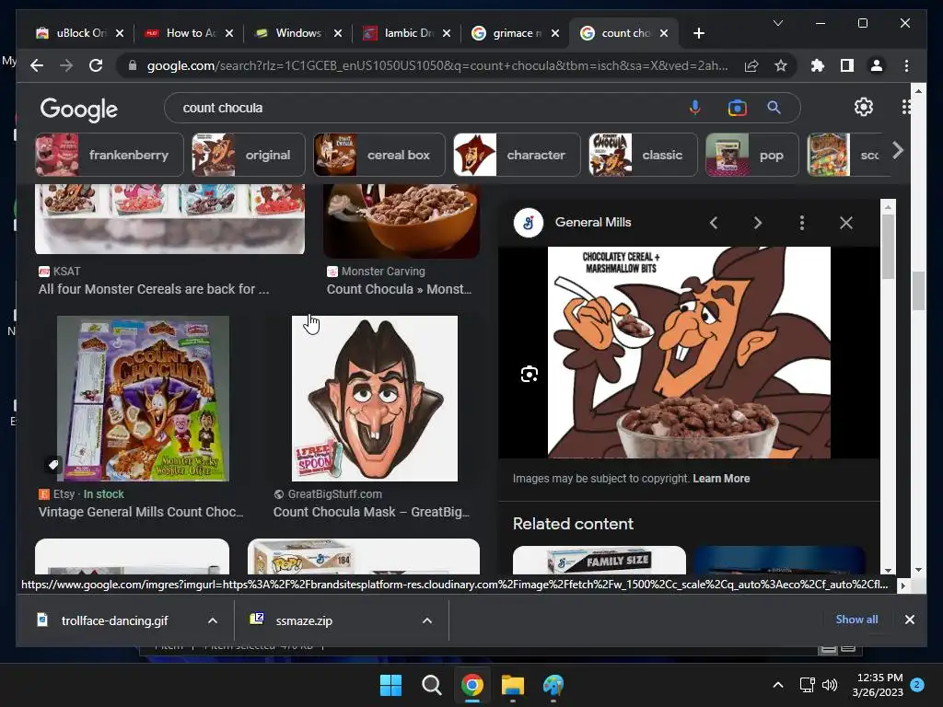Close the count chocula tab
Image resolution: width=943 pixels, height=707 pixels.
click(x=664, y=33)
